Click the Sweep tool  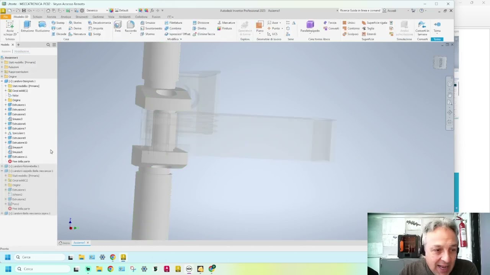pos(58,23)
